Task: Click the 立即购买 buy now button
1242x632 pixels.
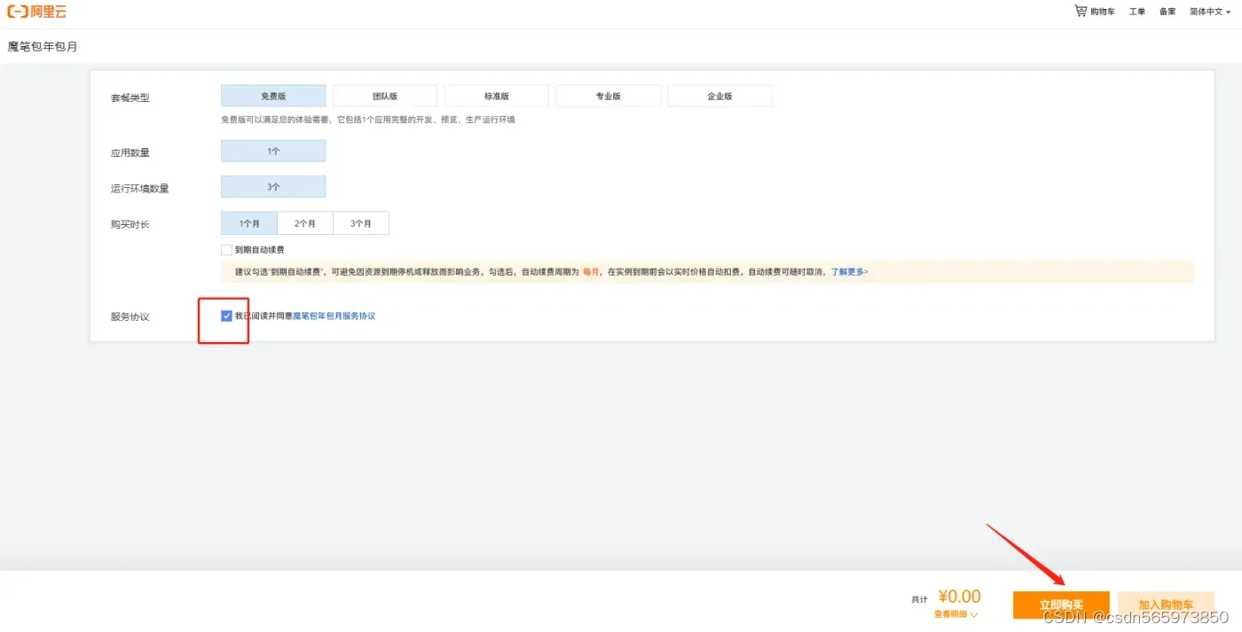Action: pos(1061,605)
